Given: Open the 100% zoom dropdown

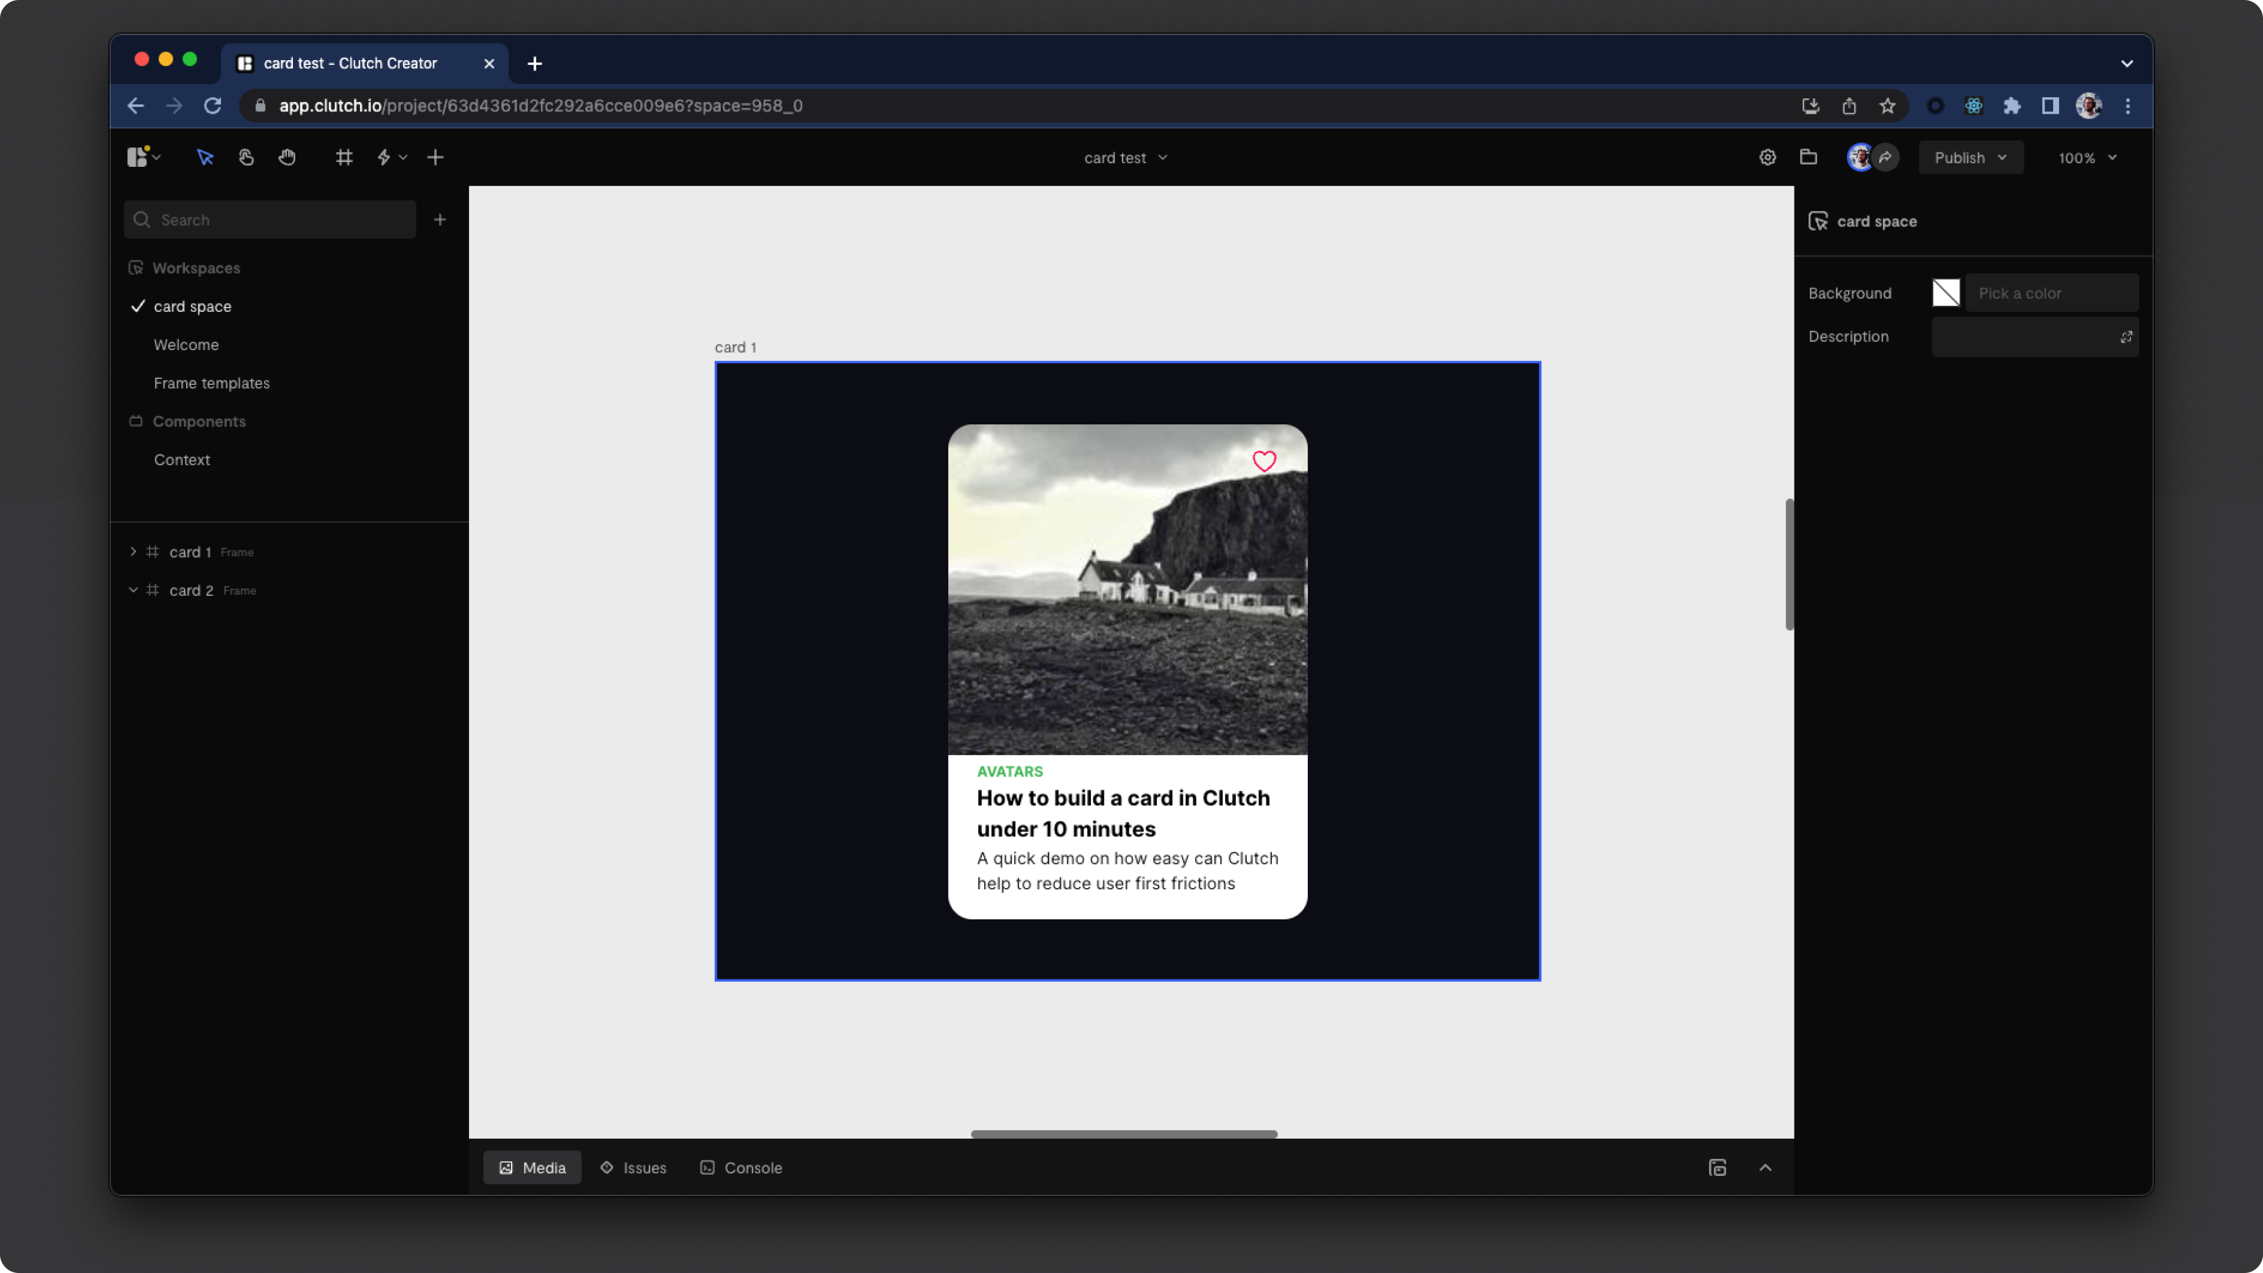Looking at the screenshot, I should [x=2087, y=158].
